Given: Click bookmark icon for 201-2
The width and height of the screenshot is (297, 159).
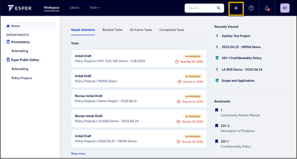Looking at the screenshot, I should point(217,125).
